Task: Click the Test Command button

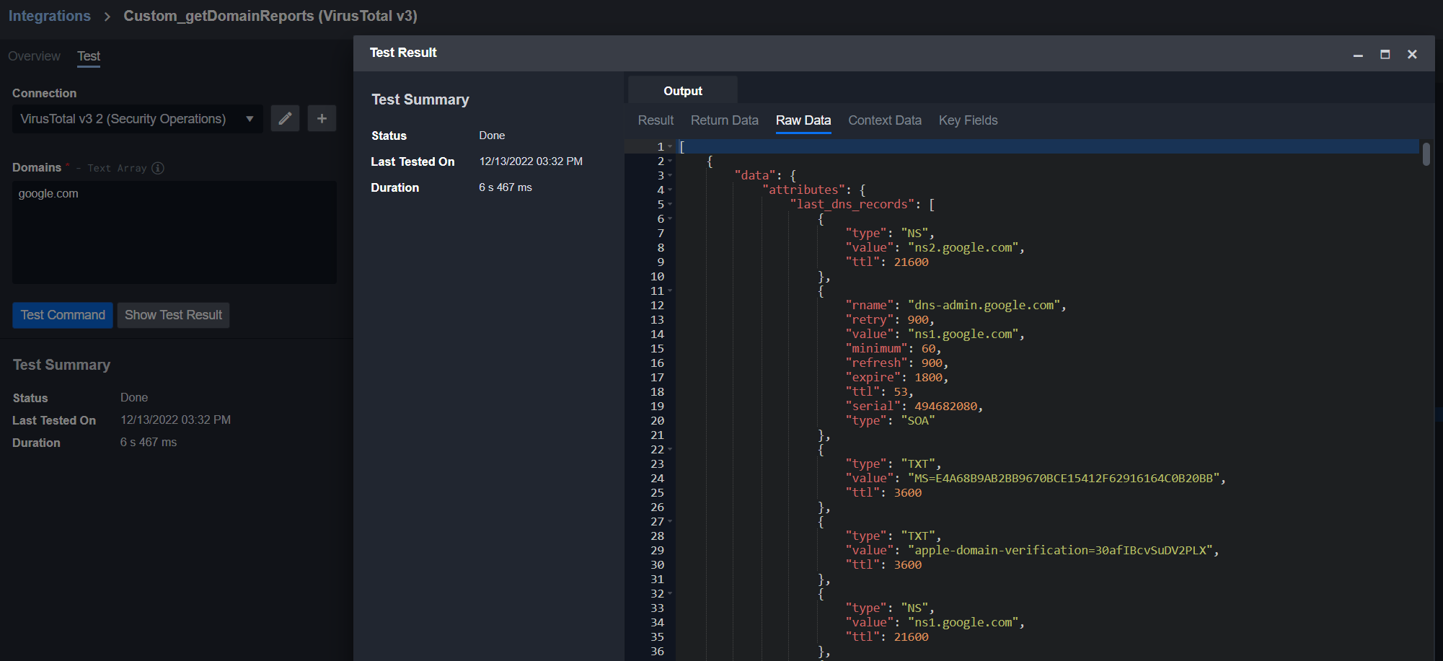Action: click(x=63, y=315)
